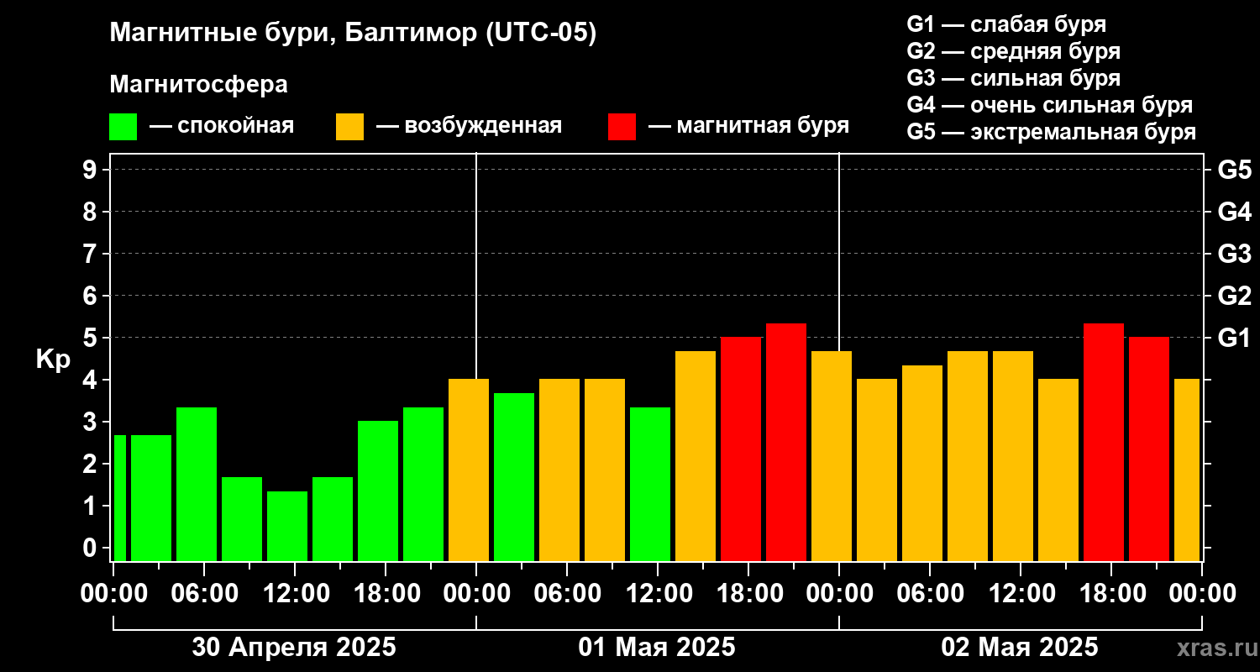The image size is (1260, 672).
Task: Click the G3 label on the storm-level axis
Action: pos(1234,254)
